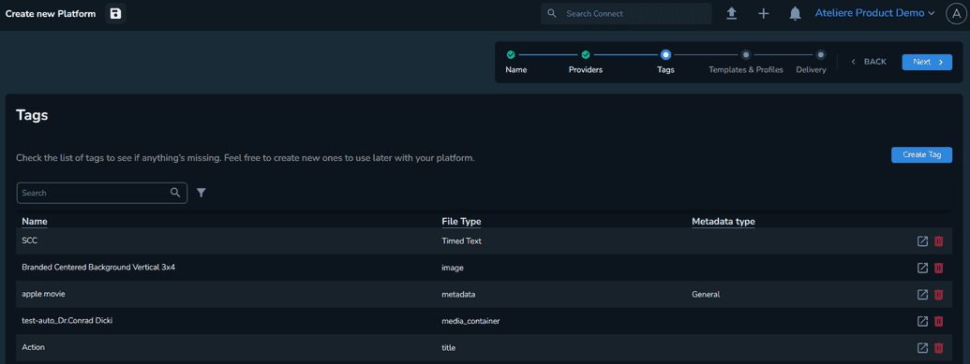Click the magnifier in Search Connect field
The image size is (970, 364).
point(552,14)
